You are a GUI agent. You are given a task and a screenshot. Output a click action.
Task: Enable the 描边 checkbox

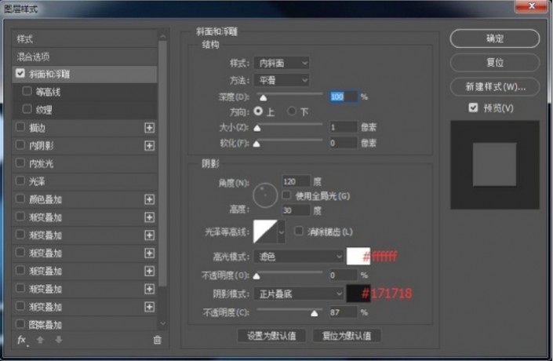point(20,127)
